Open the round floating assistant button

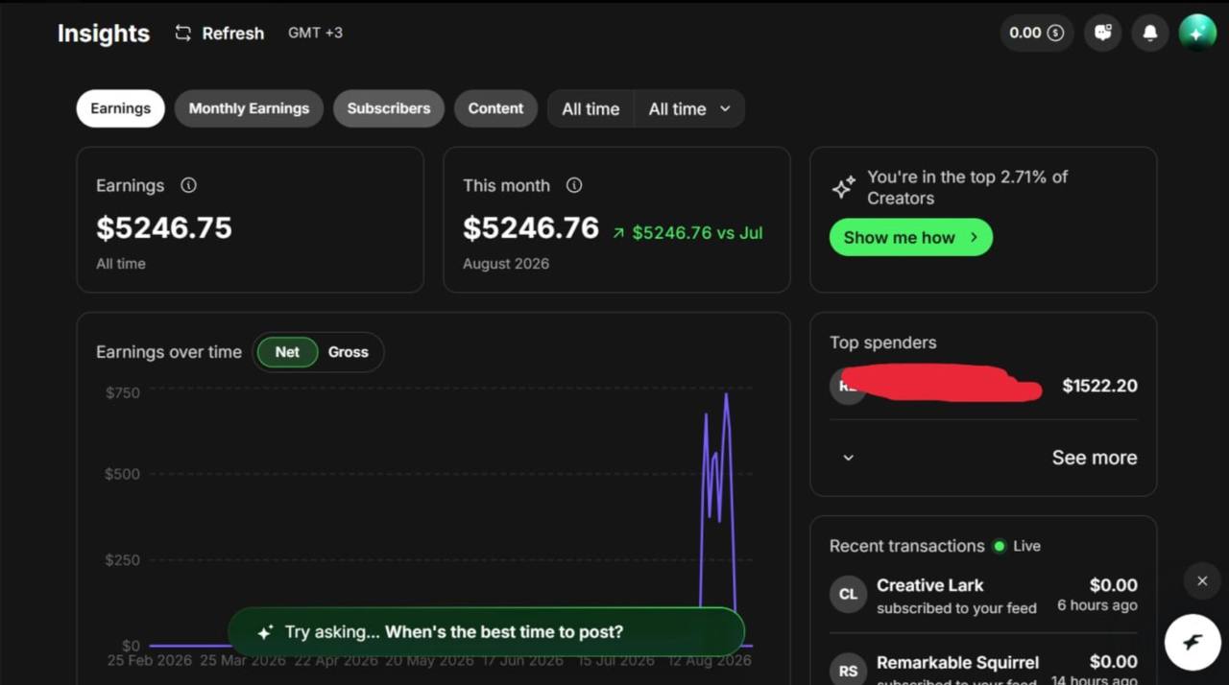click(x=1193, y=642)
